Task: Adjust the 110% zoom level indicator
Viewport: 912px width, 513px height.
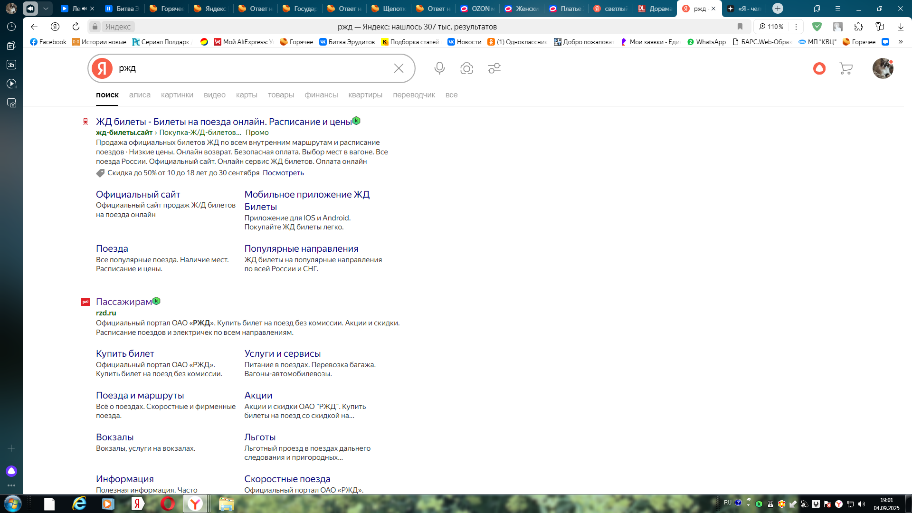Action: [771, 27]
